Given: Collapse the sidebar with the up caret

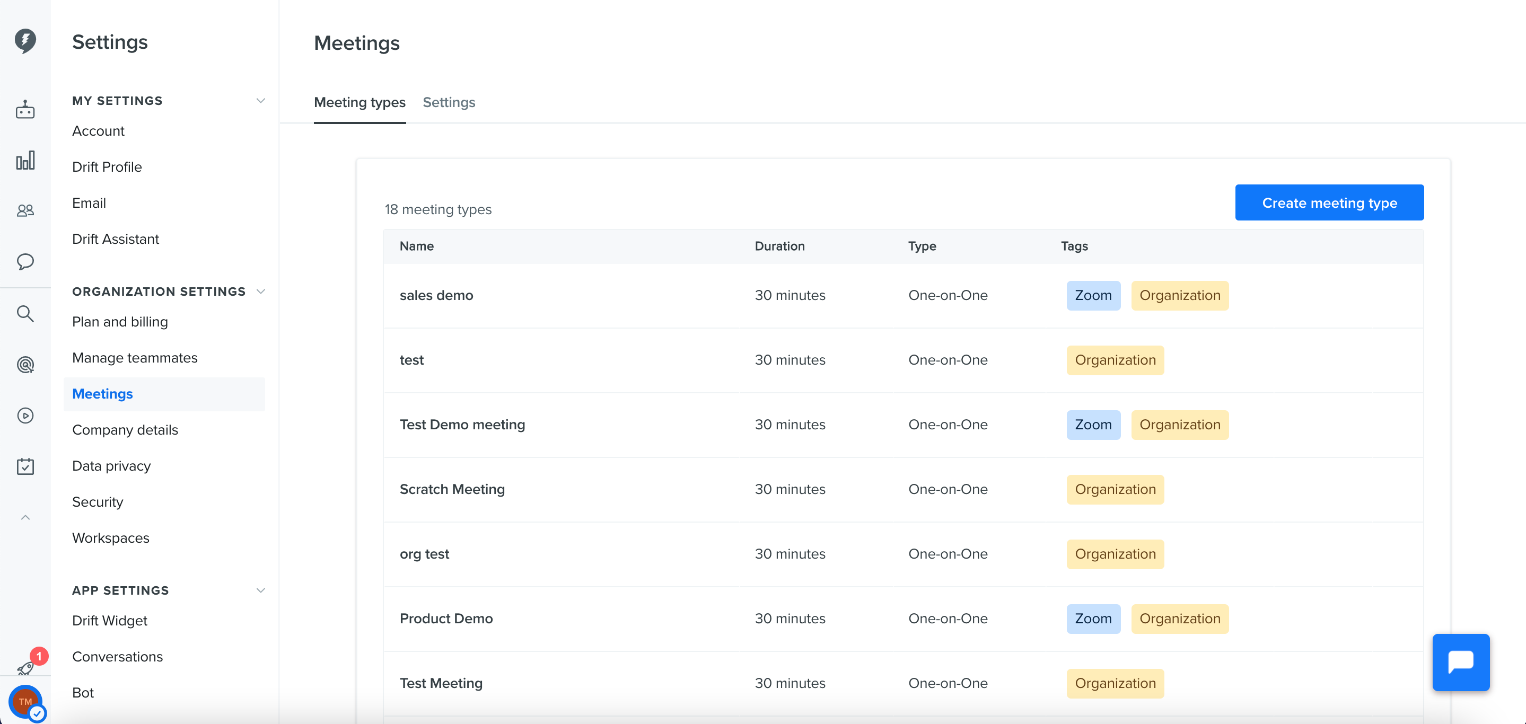Looking at the screenshot, I should point(25,517).
